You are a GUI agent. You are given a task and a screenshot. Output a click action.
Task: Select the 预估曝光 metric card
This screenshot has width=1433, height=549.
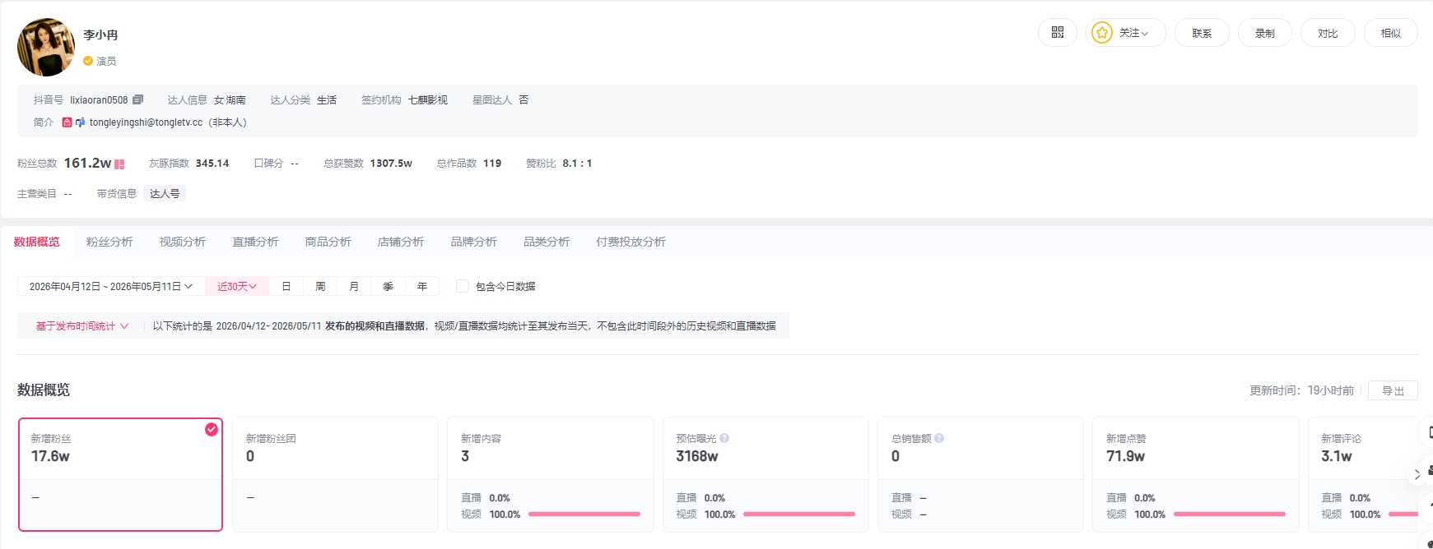point(765,474)
